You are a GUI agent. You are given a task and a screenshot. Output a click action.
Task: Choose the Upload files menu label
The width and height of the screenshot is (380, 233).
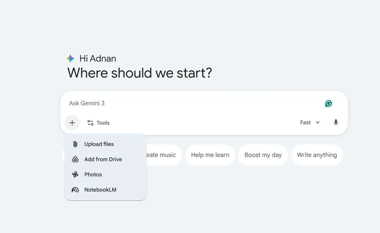coord(99,144)
